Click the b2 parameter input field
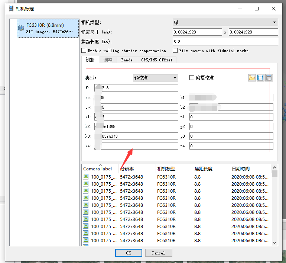This screenshot has width=286, height=263. point(231,107)
